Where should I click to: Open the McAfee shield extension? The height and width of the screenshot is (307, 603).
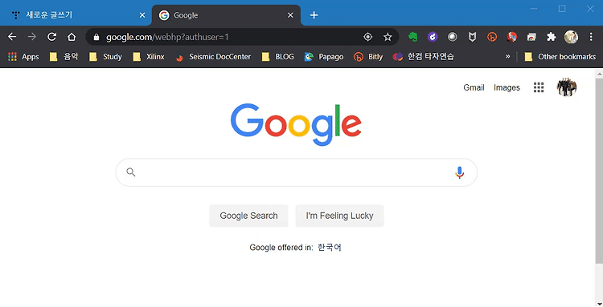point(472,37)
